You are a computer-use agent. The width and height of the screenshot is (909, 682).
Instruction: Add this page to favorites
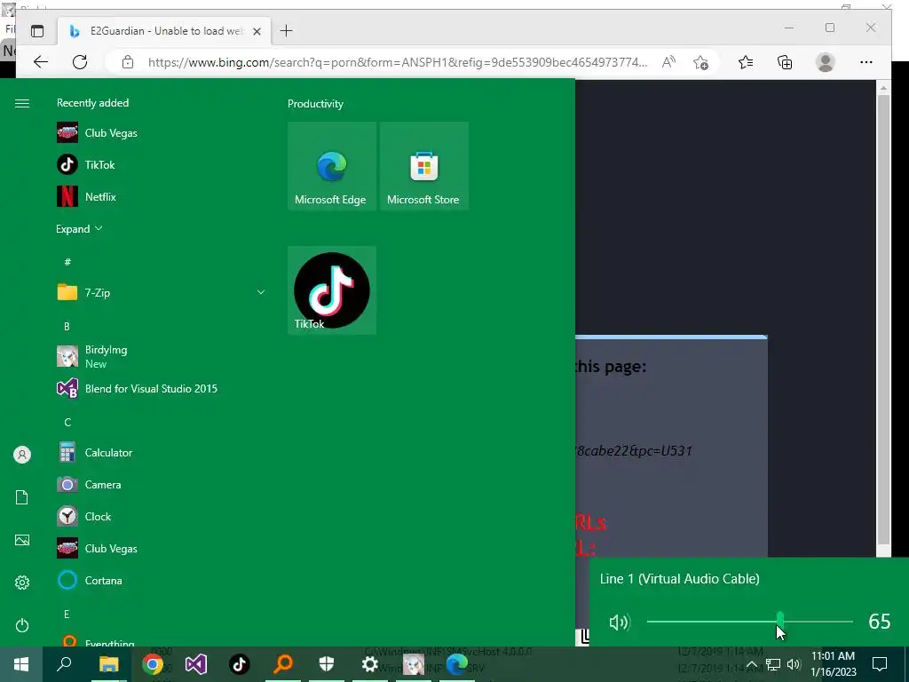click(701, 62)
